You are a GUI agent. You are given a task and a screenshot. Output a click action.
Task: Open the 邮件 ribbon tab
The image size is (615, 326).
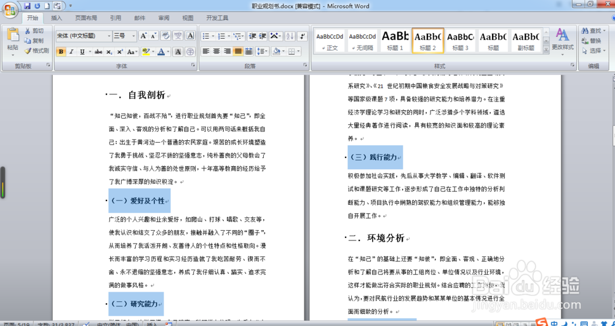(140, 18)
